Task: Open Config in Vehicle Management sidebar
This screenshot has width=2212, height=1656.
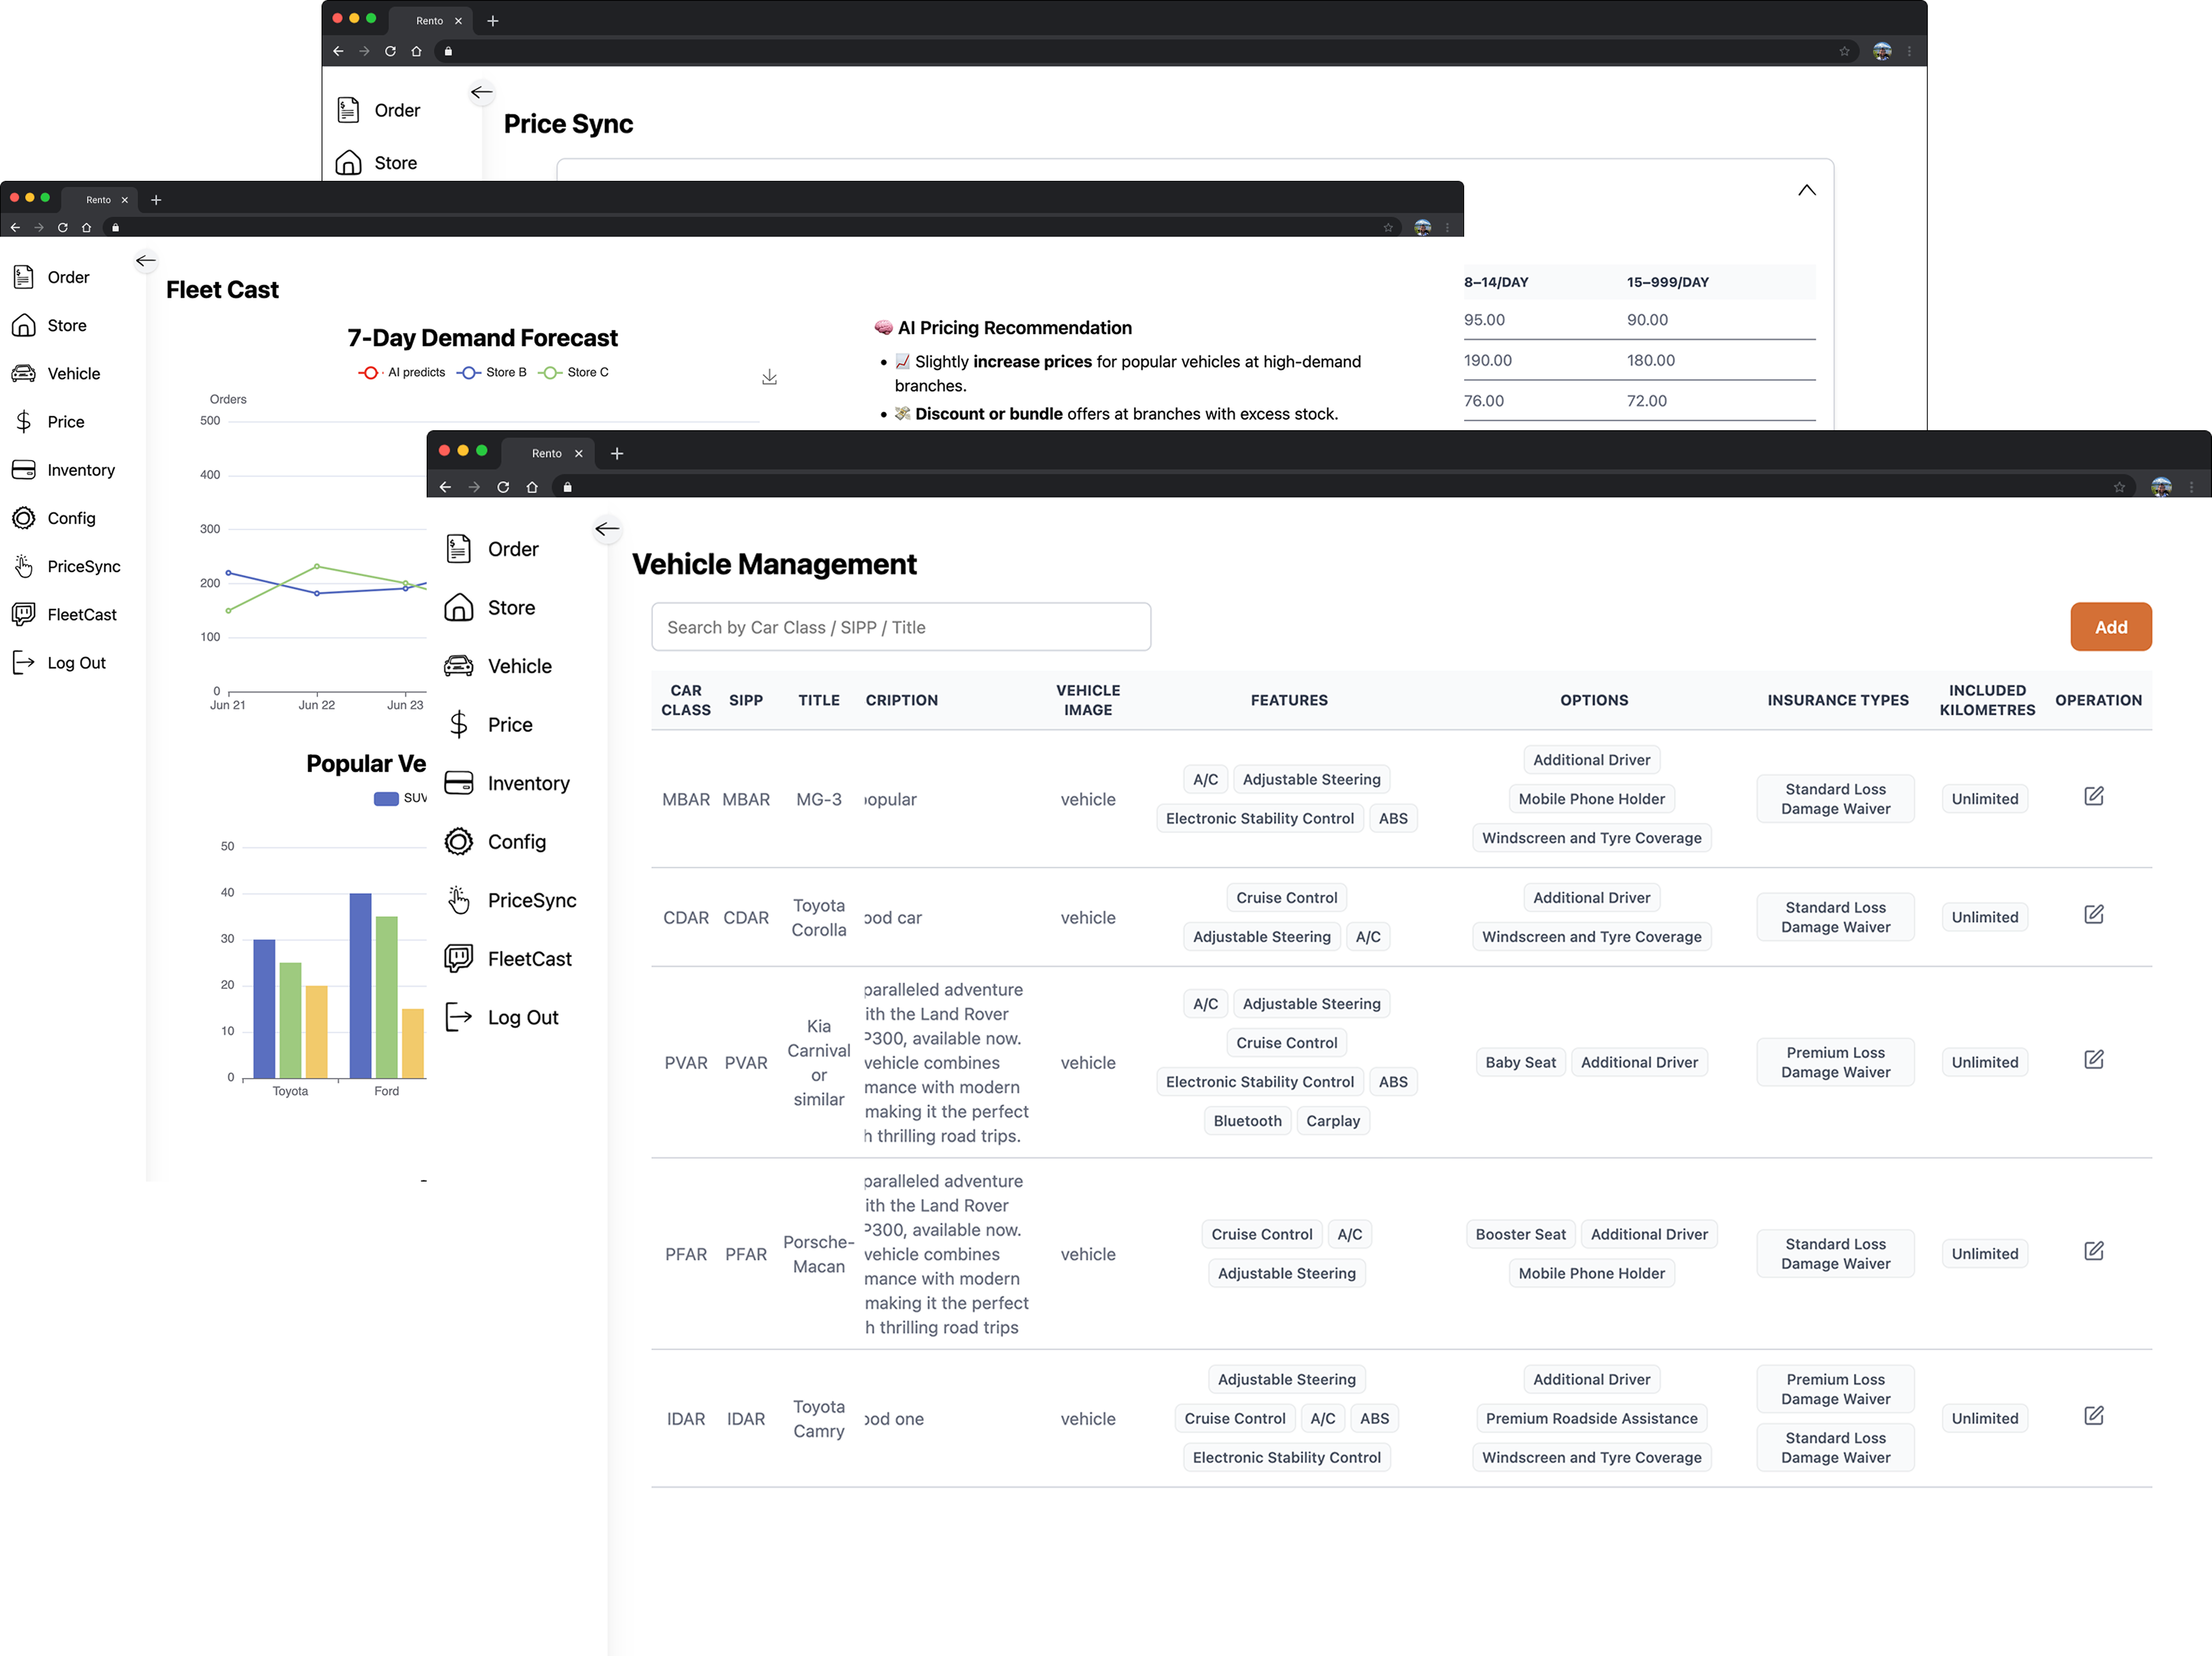Action: tap(495, 842)
